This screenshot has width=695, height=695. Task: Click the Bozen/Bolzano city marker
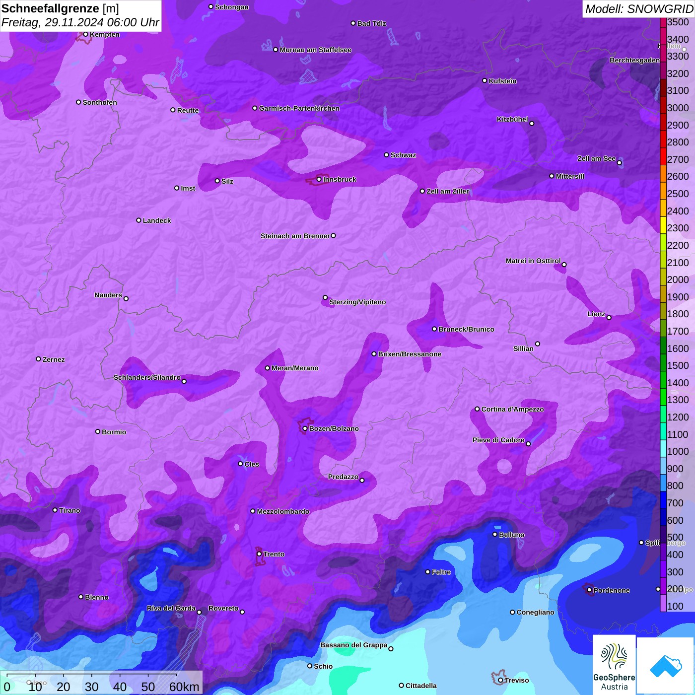coord(305,428)
